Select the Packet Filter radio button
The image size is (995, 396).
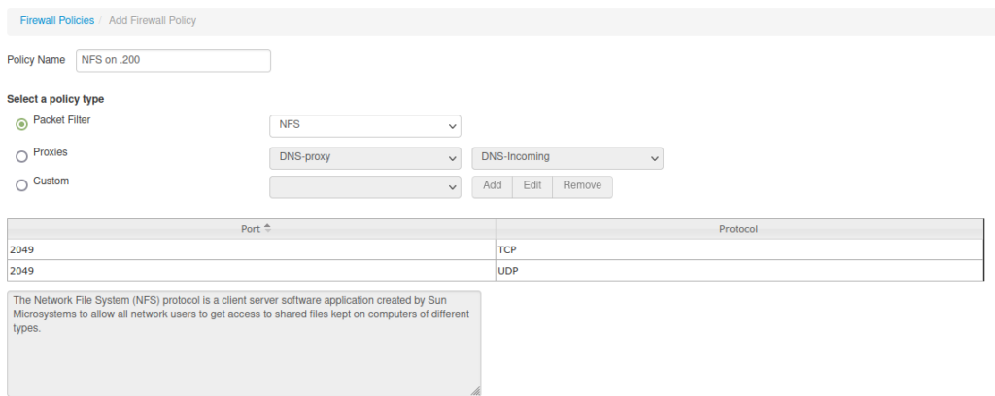click(x=21, y=124)
